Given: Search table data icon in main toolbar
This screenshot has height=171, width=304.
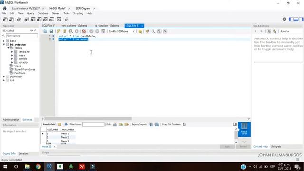Looking at the screenshot, I should (x=59, y=19).
